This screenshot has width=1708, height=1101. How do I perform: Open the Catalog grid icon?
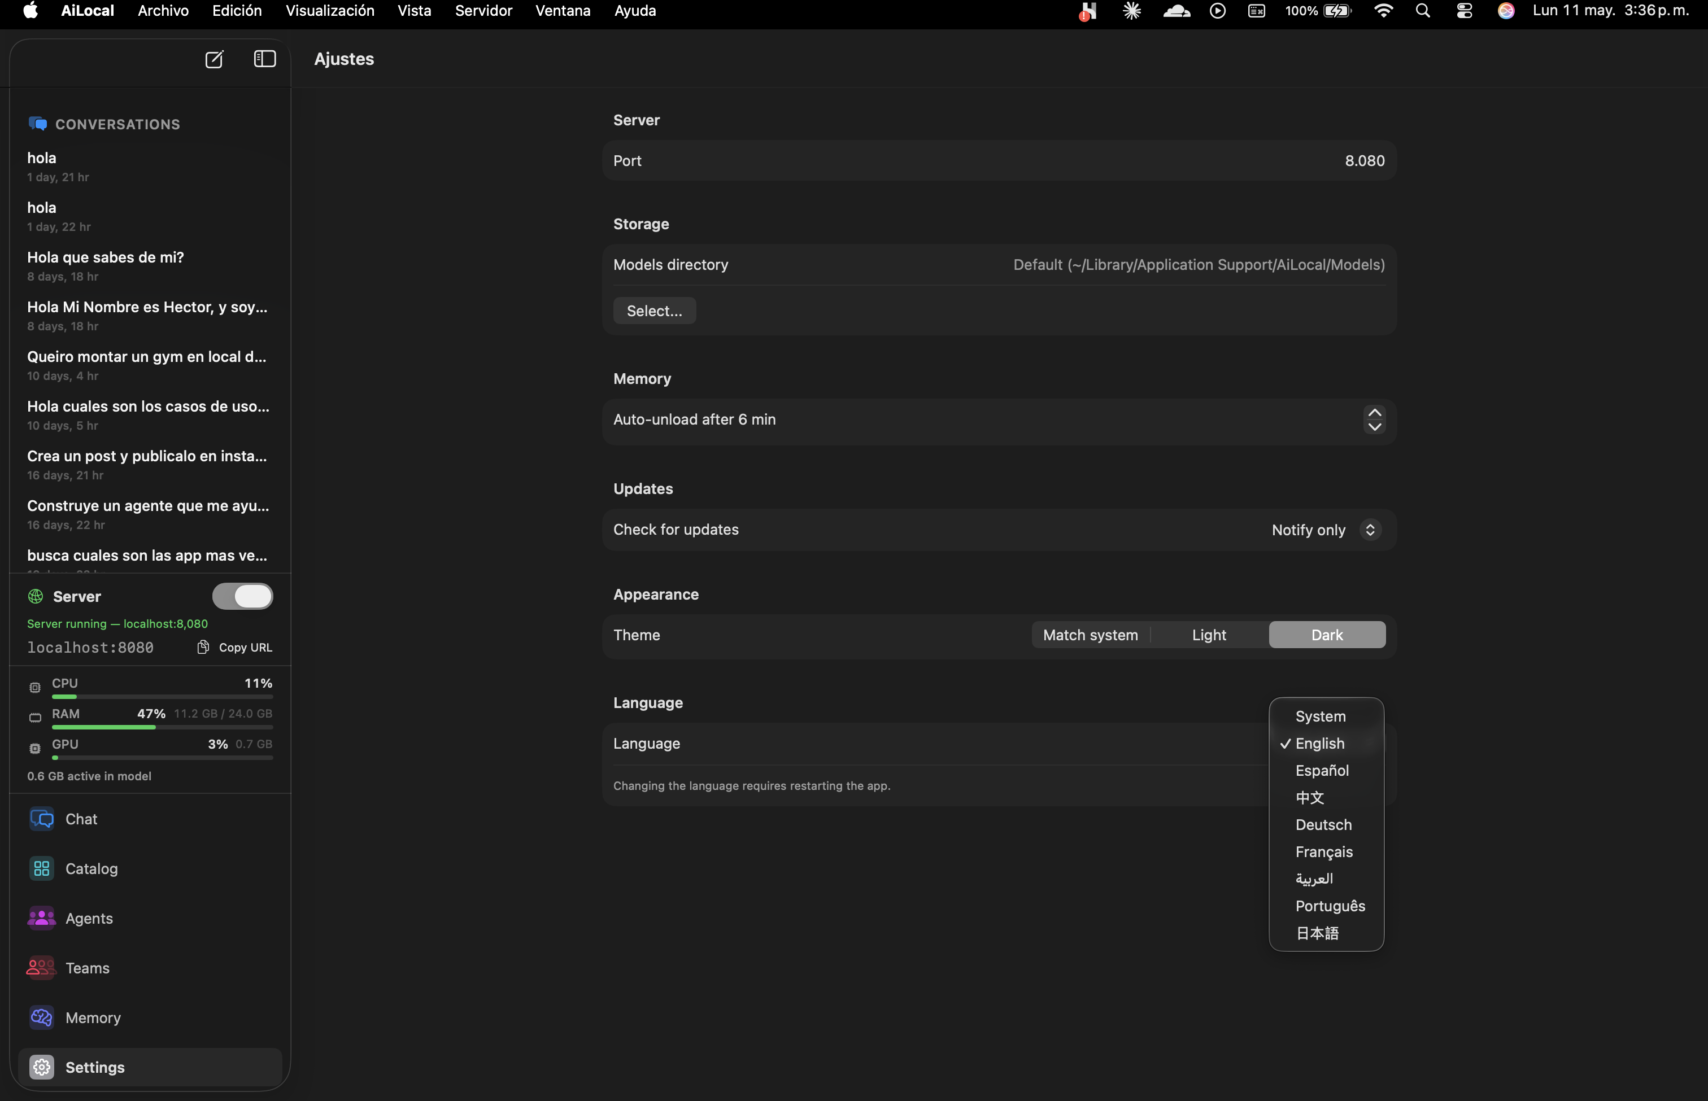tap(41, 868)
